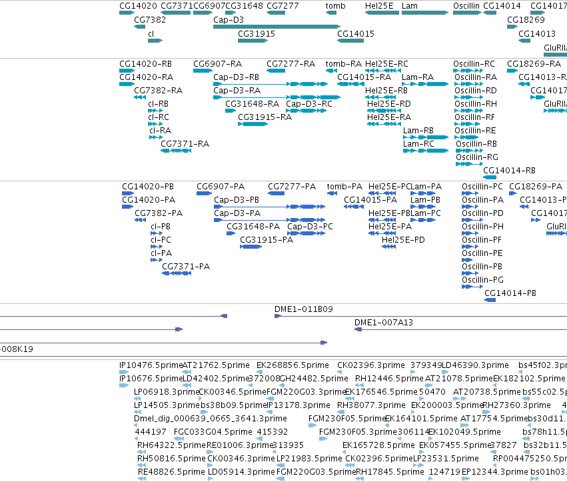
Task: Select protein Hel25E-PD
Action: (403, 240)
